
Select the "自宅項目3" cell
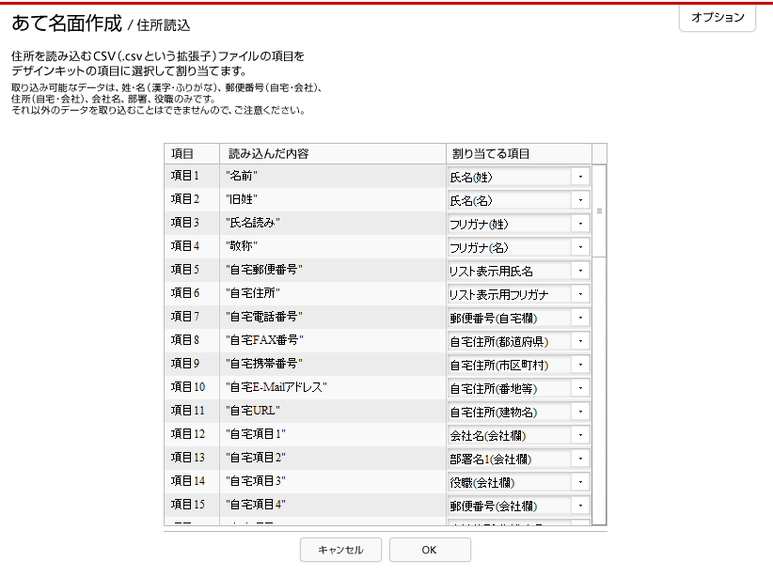click(x=333, y=481)
